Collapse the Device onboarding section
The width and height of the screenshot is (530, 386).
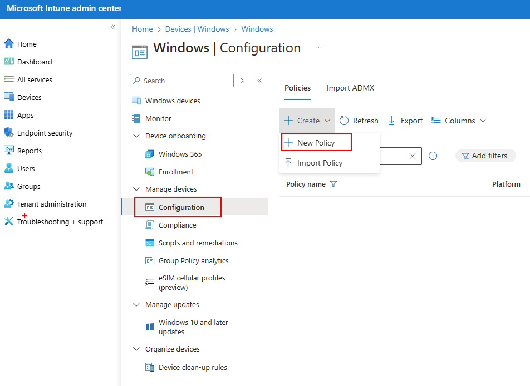point(136,136)
